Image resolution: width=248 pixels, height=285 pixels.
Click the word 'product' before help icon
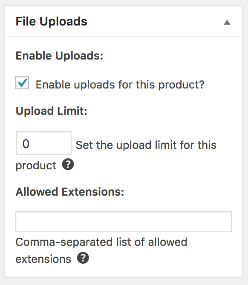(x=36, y=166)
